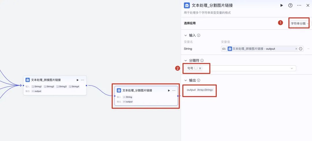Show info tooltip next to 输入
The height and width of the screenshot is (141, 312).
[198, 36]
